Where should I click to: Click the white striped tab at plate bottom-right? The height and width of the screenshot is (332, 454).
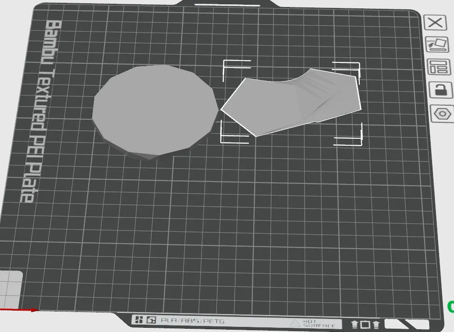[x=407, y=324]
